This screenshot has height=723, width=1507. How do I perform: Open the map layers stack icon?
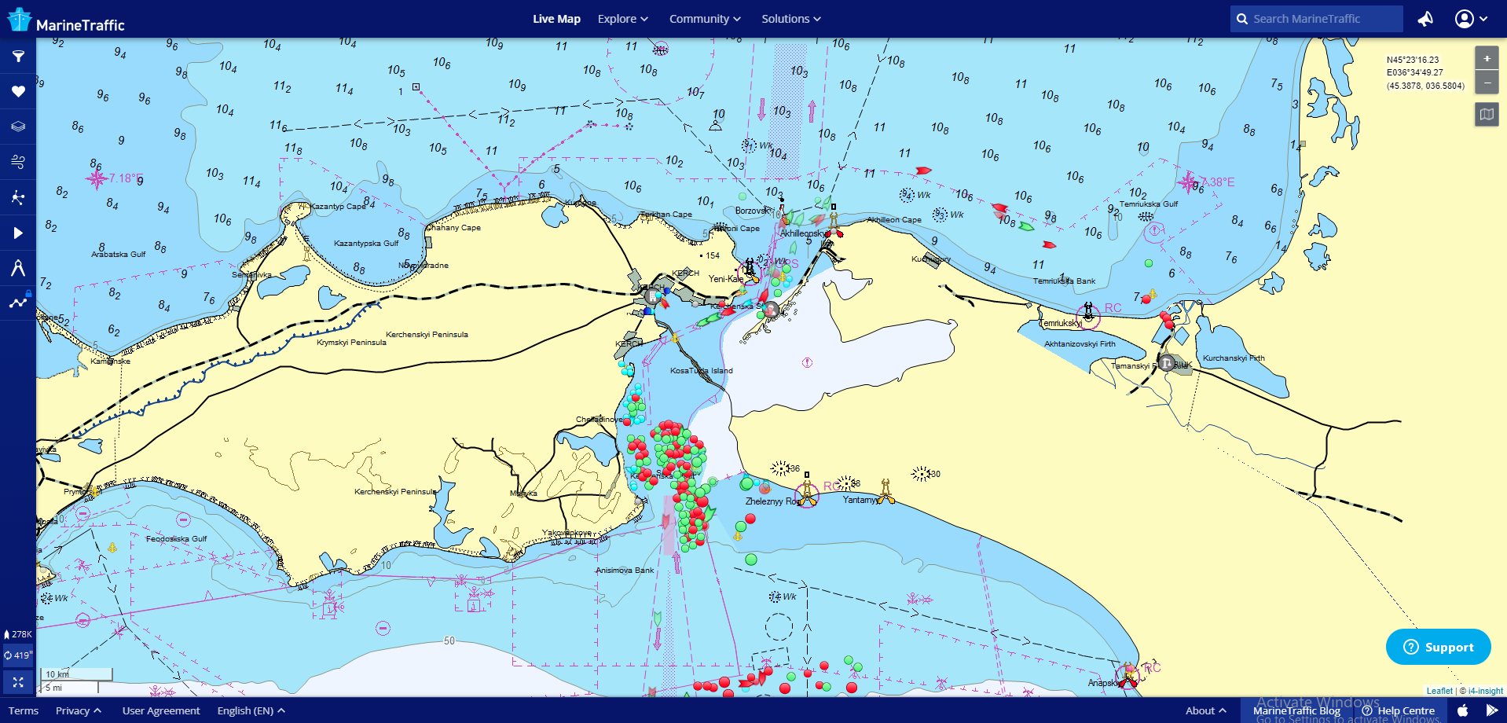coord(18,127)
